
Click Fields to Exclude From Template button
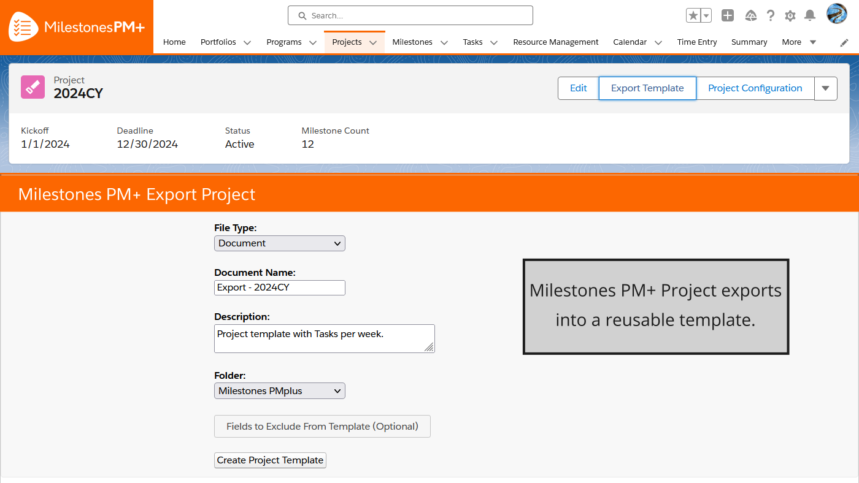(x=322, y=427)
